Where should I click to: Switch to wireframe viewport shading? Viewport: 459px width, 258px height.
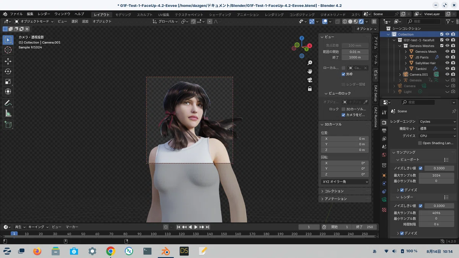pos(345,21)
